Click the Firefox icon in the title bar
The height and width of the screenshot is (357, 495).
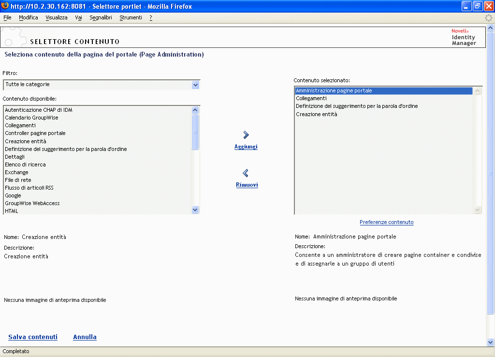pos(5,6)
